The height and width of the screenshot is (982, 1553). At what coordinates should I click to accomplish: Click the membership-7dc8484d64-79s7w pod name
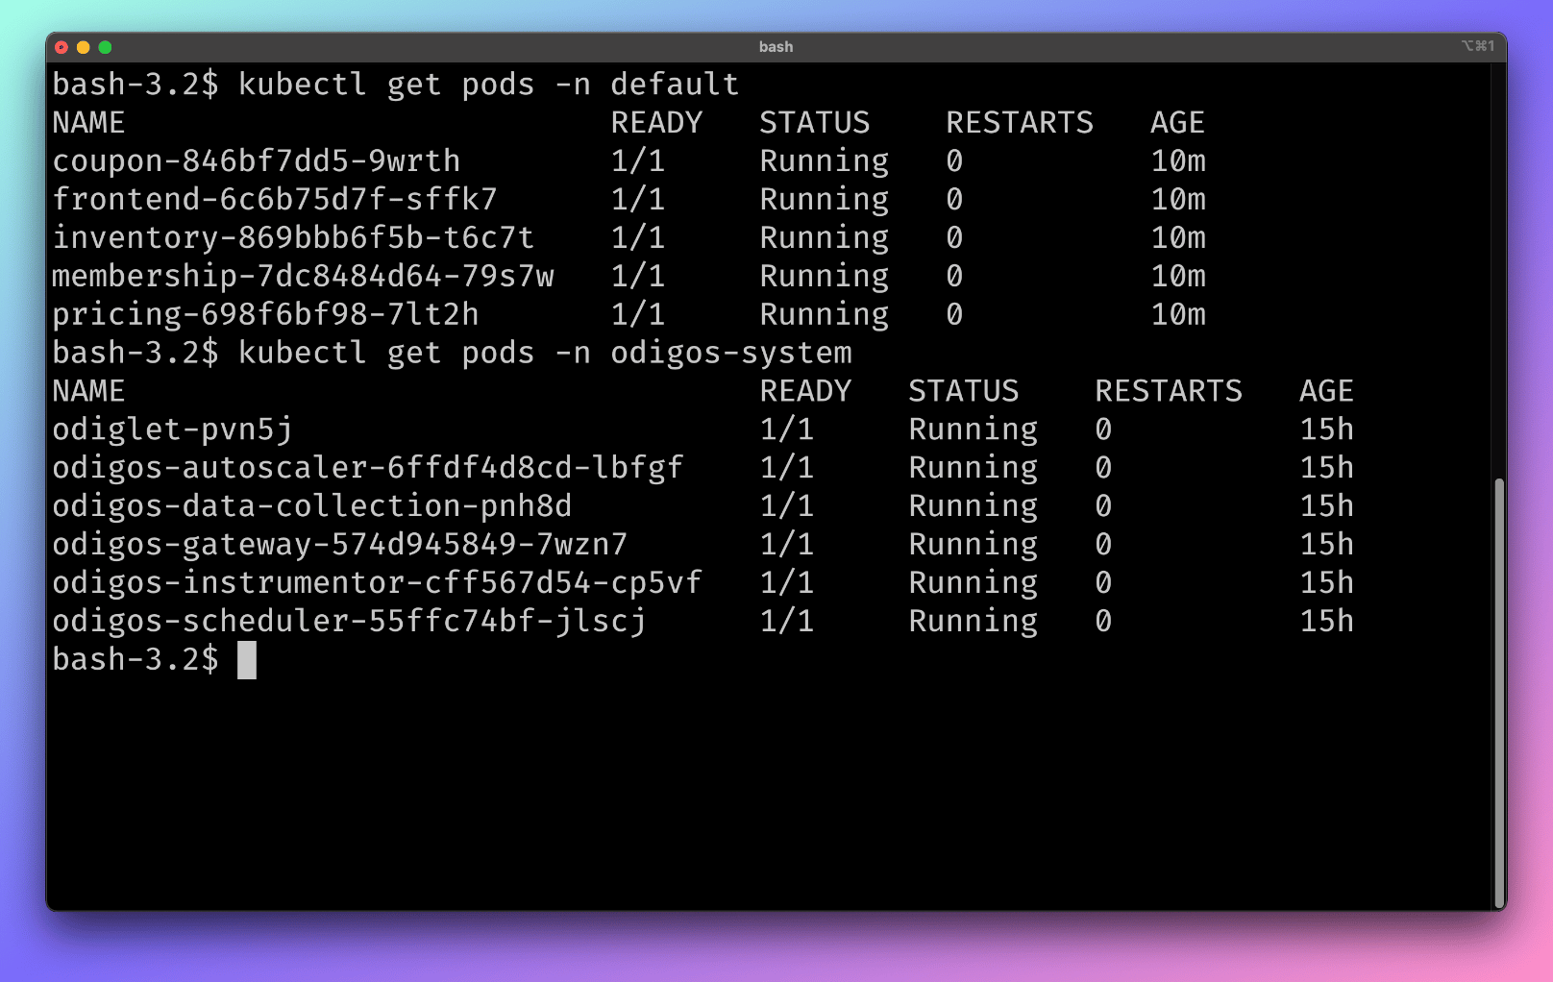click(x=303, y=277)
